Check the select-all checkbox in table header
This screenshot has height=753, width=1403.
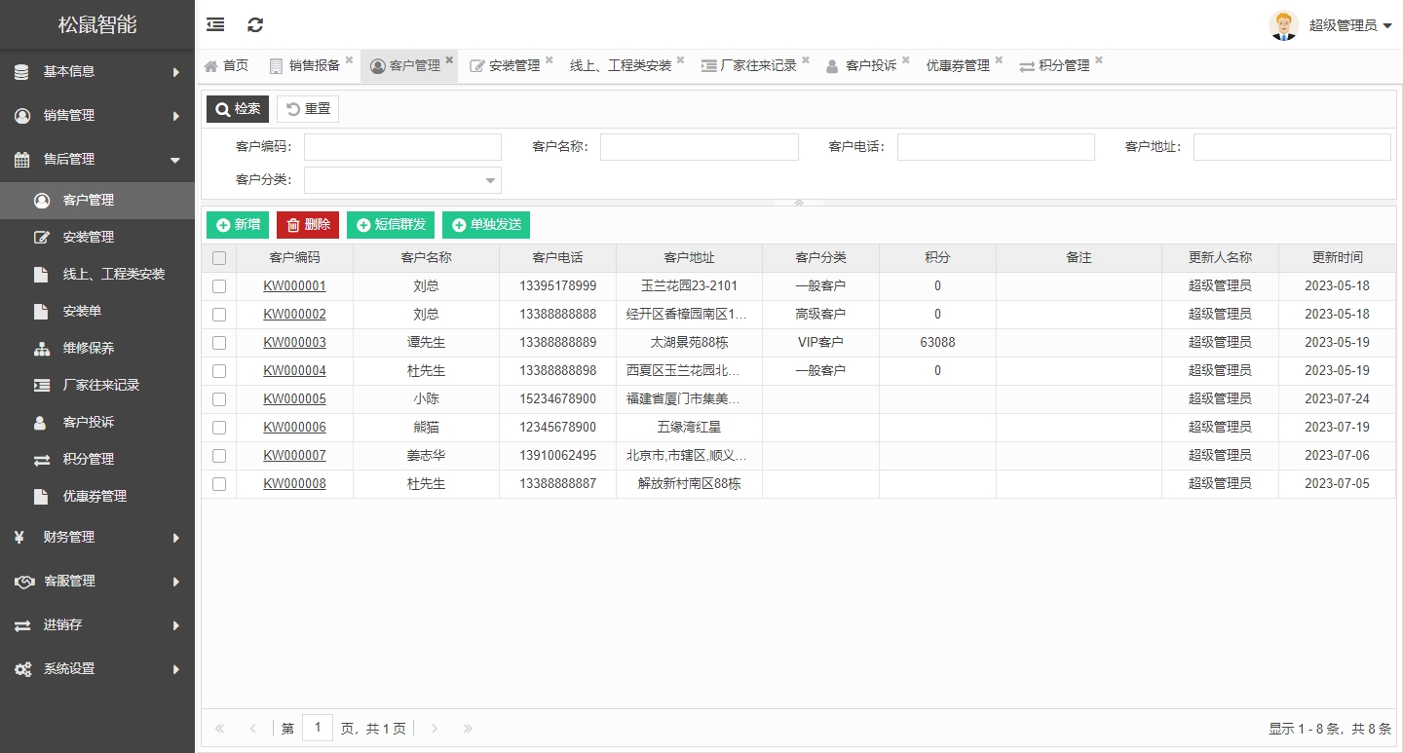[x=219, y=258]
